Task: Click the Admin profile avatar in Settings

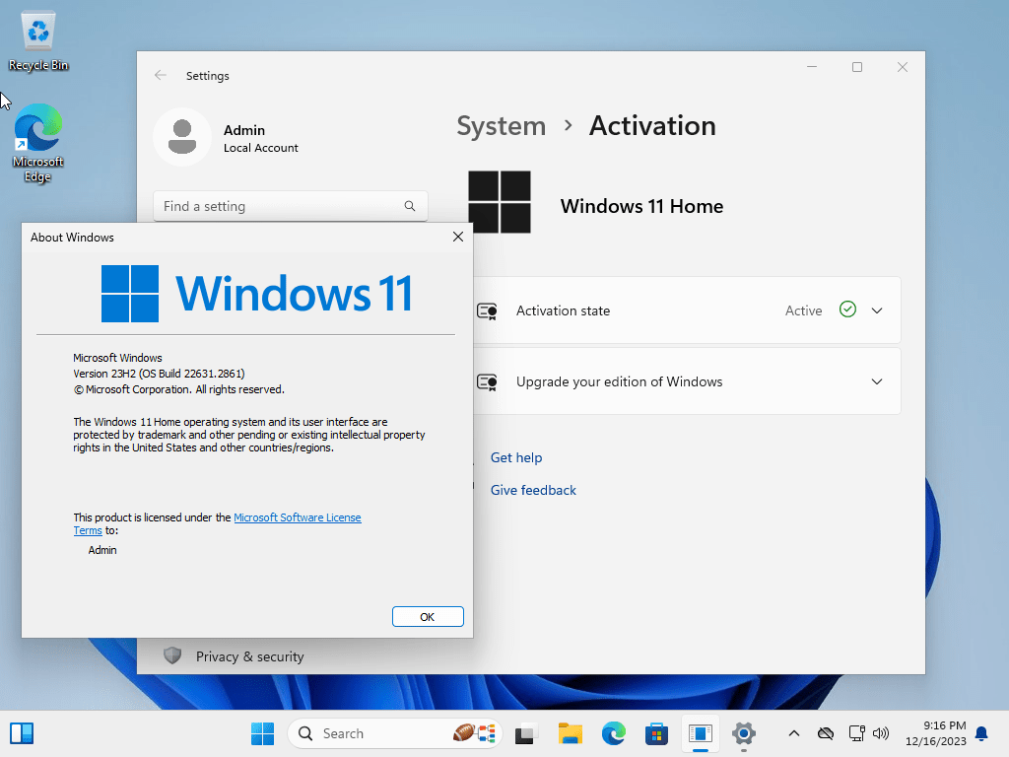Action: (x=182, y=137)
